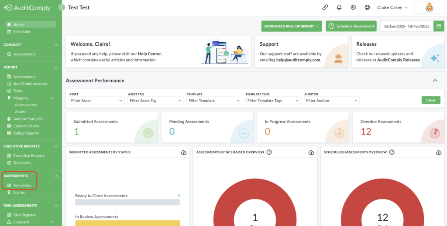Show help for Scheduled Assessments Overview
This screenshot has height=226, width=447.
click(392, 152)
